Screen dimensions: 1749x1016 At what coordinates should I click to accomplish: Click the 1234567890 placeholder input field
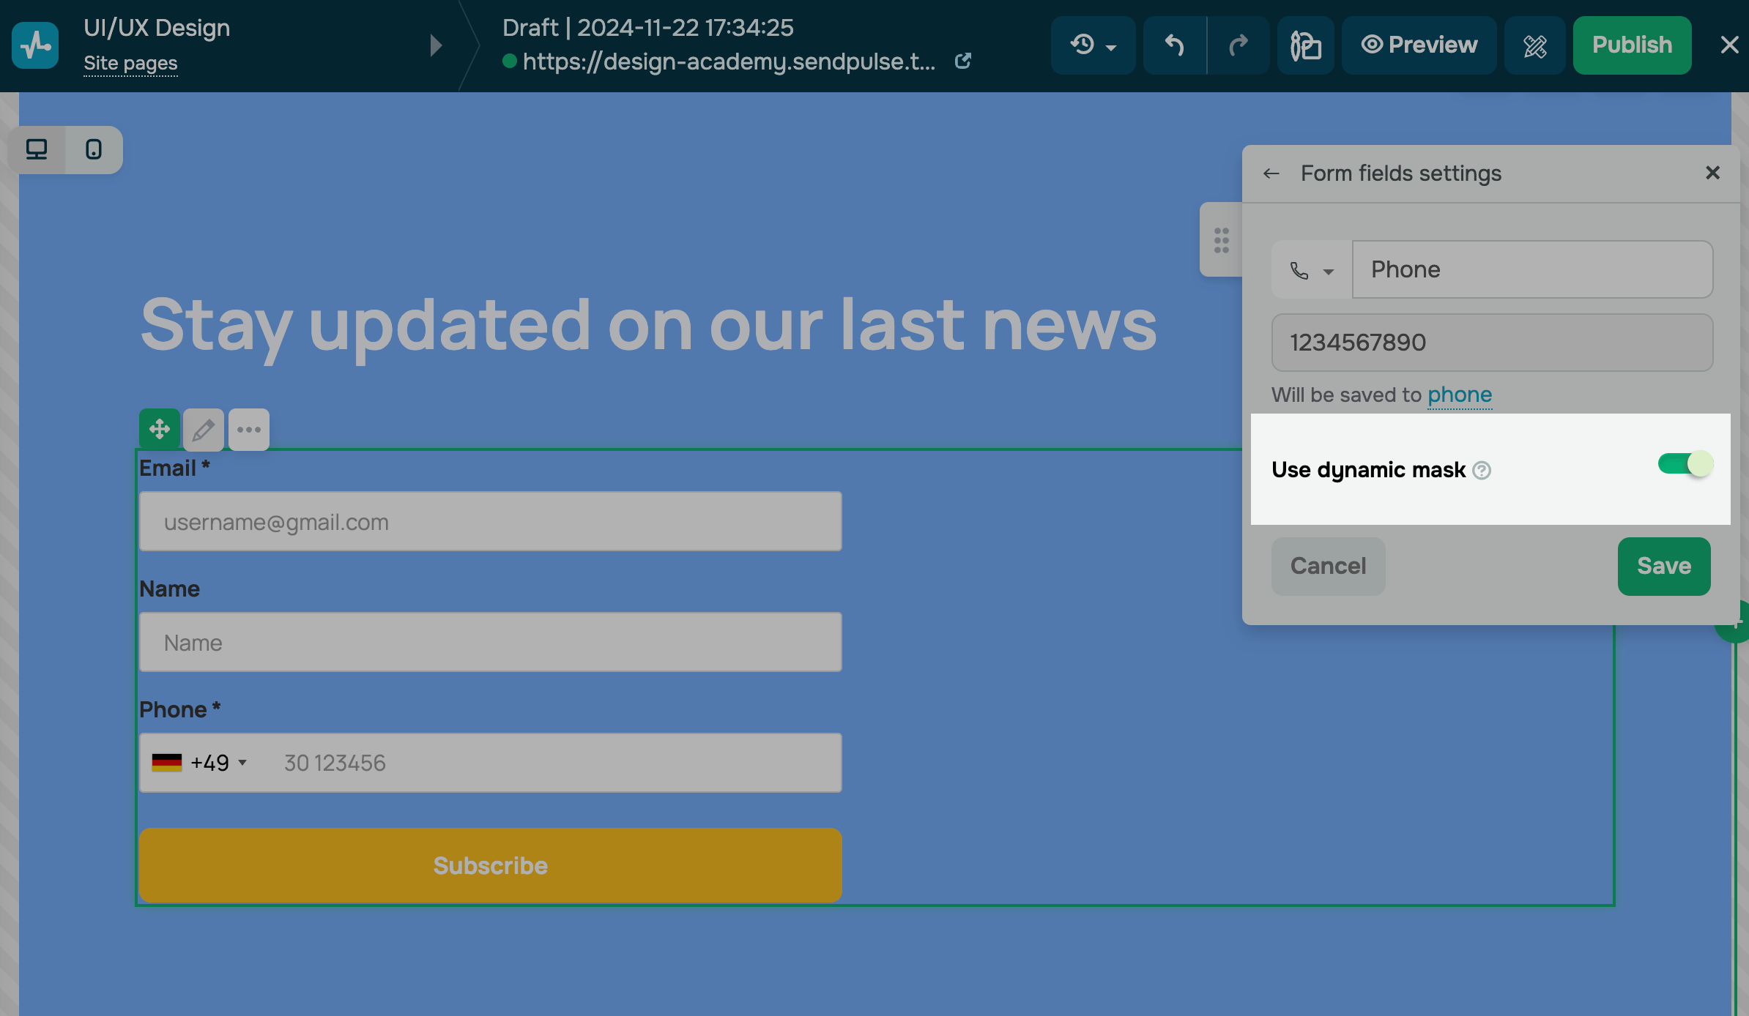click(1492, 343)
